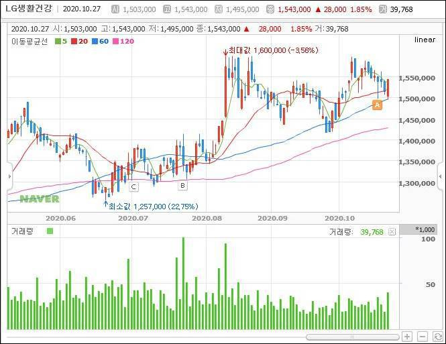This screenshot has width=446, height=344.
Task: Click the C event marker
Action: (133, 187)
